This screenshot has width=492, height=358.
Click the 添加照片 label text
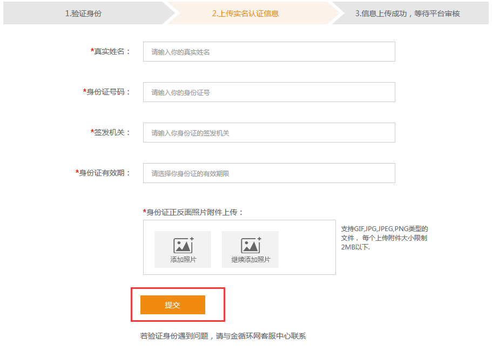(183, 260)
